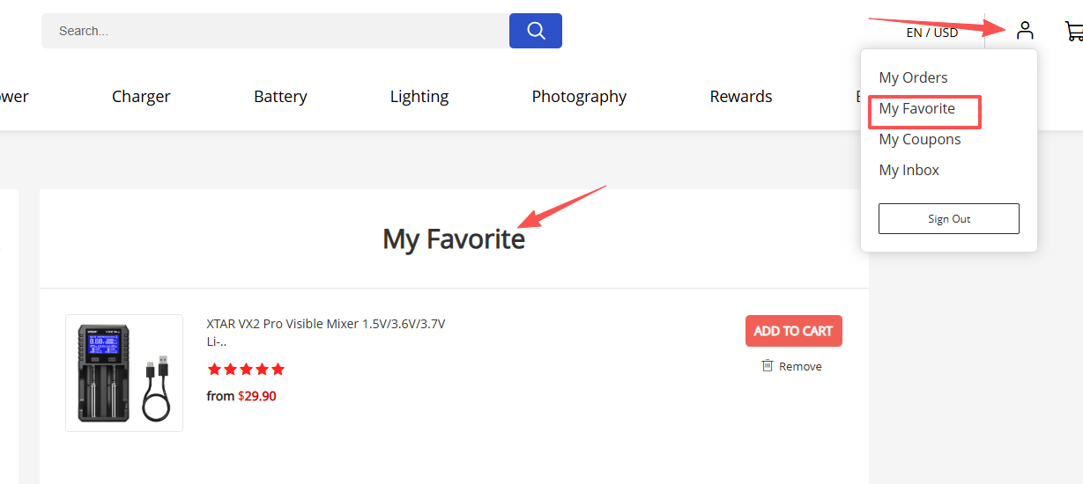Open the Charger navigation category
The image size is (1083, 484).
click(141, 97)
